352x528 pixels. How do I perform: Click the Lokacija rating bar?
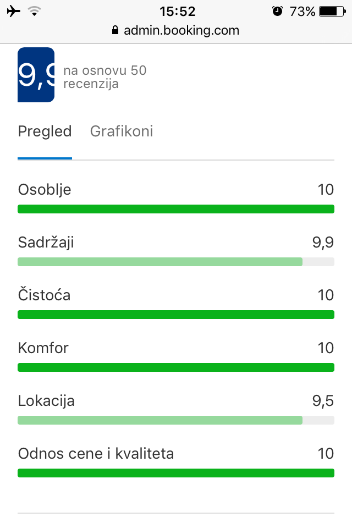coord(176,420)
